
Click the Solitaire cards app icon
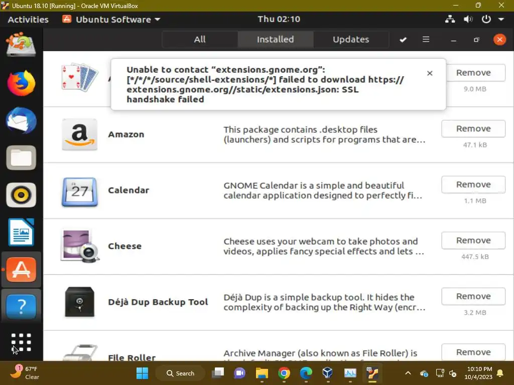[x=80, y=77]
